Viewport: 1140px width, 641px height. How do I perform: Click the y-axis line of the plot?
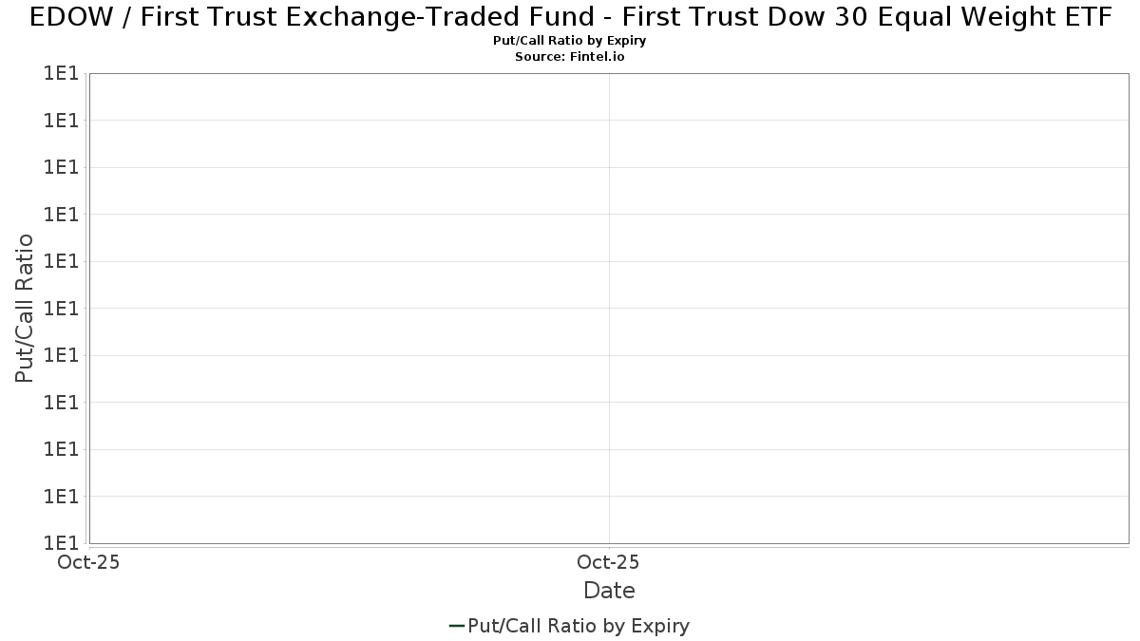point(89,308)
